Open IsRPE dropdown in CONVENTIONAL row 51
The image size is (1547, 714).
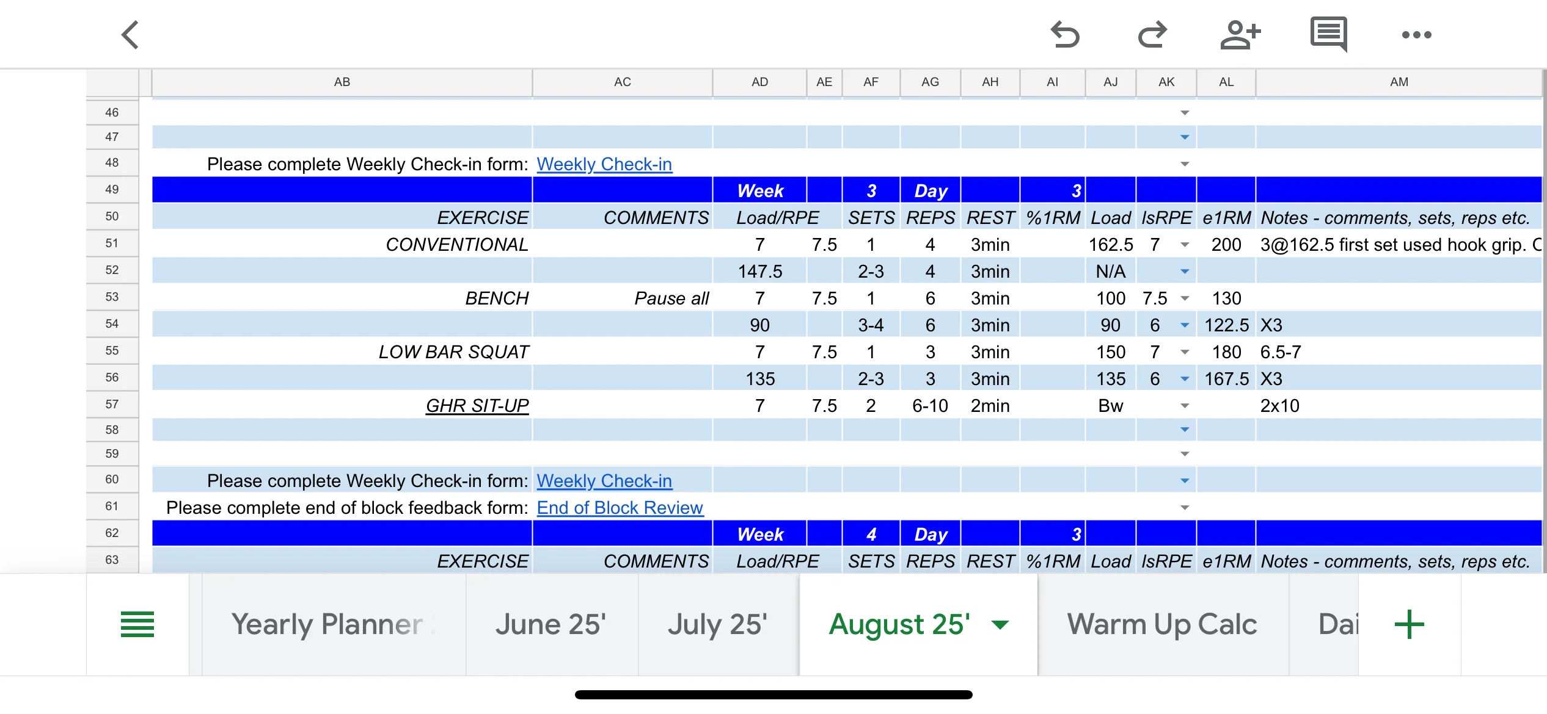coord(1184,245)
